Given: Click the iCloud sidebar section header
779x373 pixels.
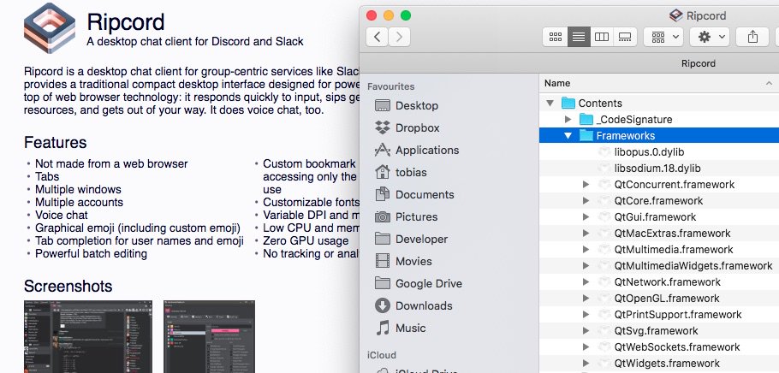Looking at the screenshot, I should point(382,355).
